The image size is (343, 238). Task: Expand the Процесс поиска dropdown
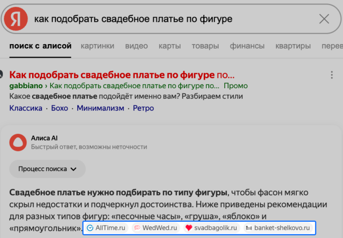click(x=47, y=169)
